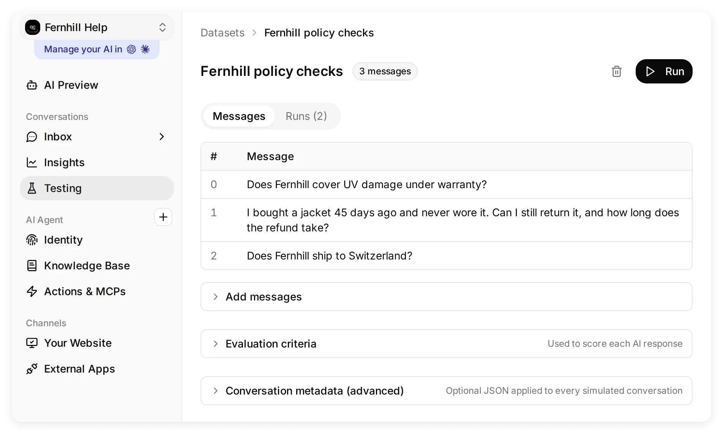This screenshot has height=434, width=723.
Task: Click the Insights chart icon
Action: pyautogui.click(x=32, y=162)
